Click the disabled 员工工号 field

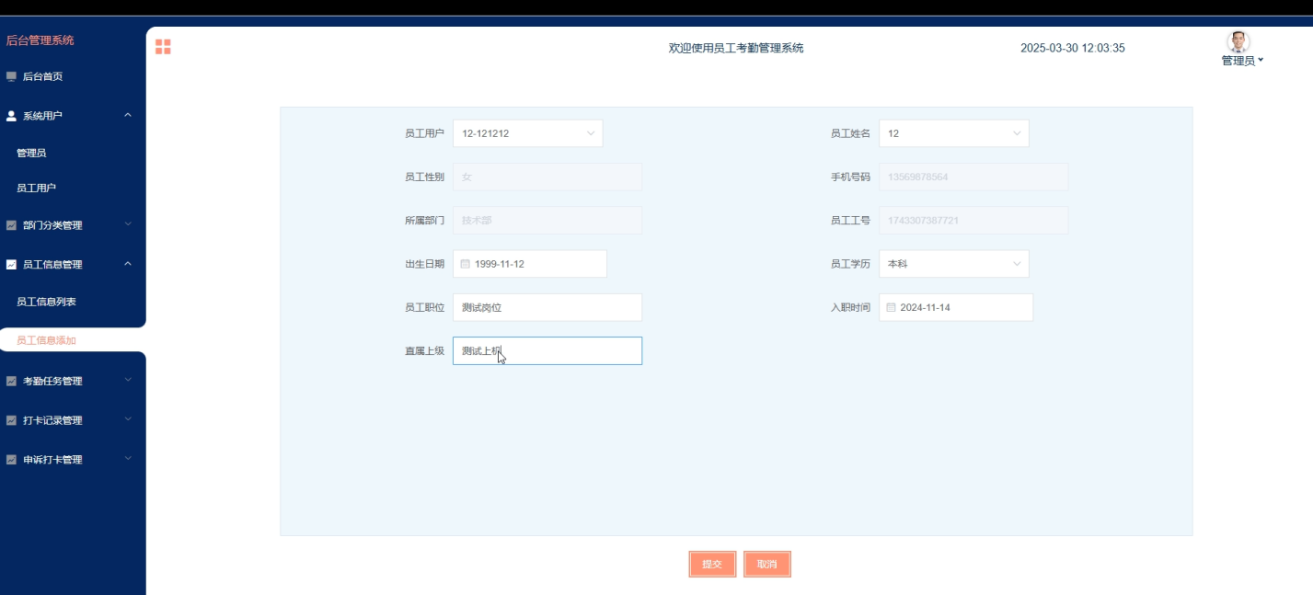[973, 220]
